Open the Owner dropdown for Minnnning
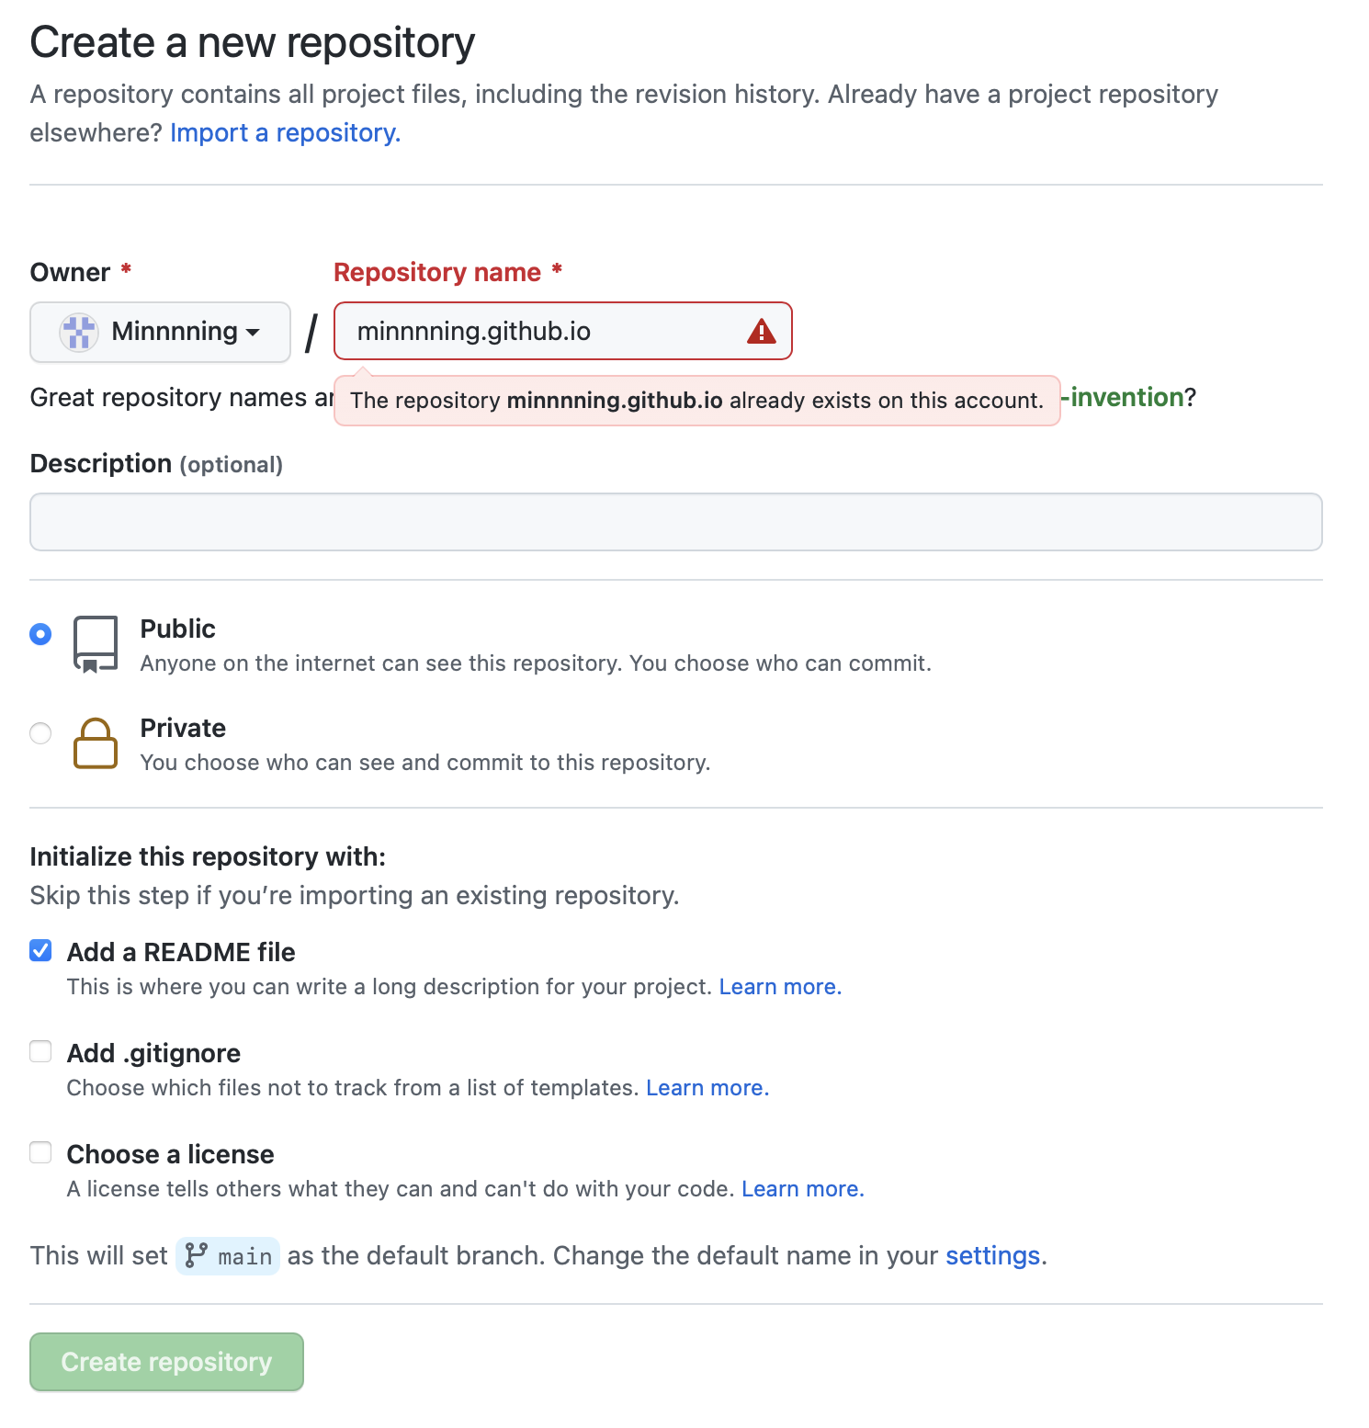 (x=161, y=332)
